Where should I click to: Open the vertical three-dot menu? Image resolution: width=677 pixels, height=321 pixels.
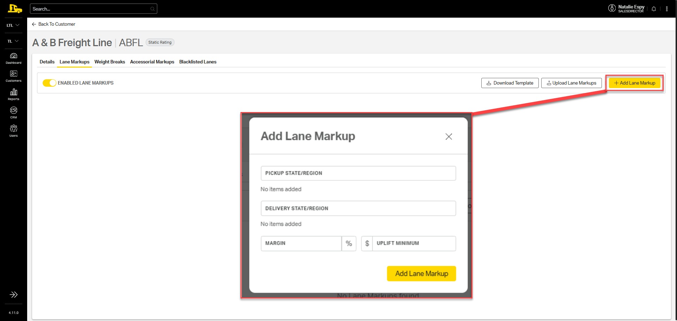[667, 9]
